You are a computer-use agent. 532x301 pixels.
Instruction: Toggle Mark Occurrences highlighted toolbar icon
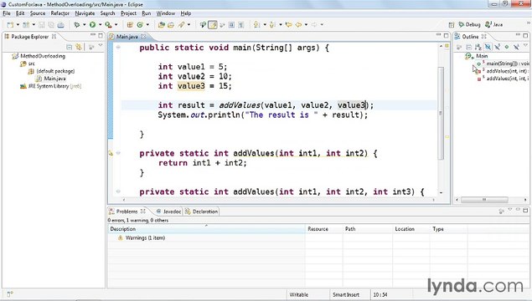(x=213, y=25)
